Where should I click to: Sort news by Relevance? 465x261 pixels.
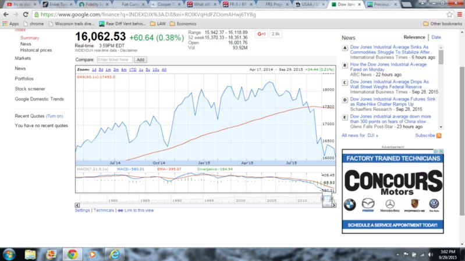click(414, 37)
